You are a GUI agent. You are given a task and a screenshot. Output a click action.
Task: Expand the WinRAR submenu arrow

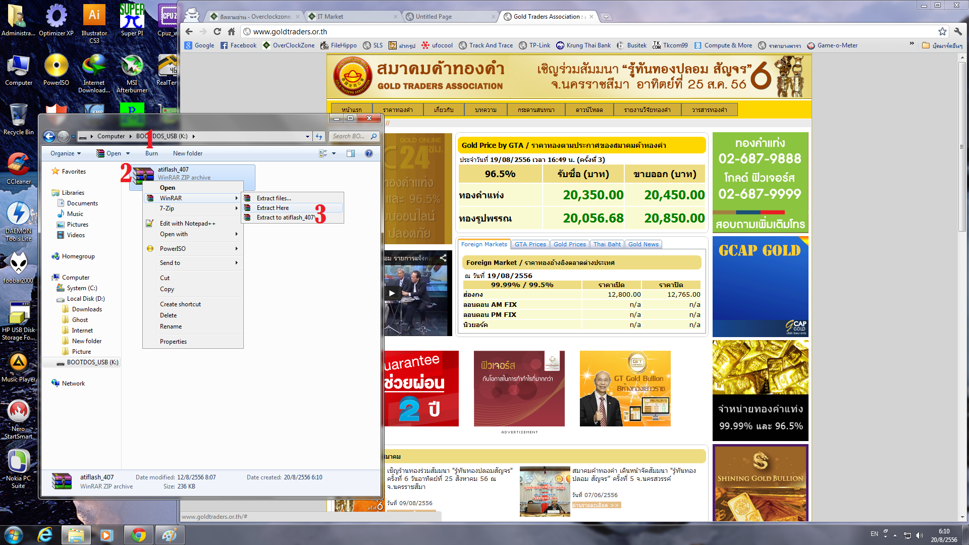(x=236, y=198)
